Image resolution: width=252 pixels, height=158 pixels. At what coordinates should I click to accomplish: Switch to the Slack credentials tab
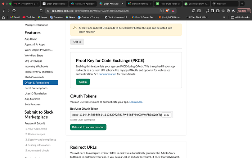(54, 4)
